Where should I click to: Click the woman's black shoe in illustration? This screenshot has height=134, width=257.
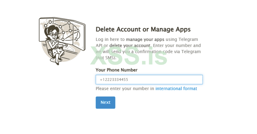57,63
